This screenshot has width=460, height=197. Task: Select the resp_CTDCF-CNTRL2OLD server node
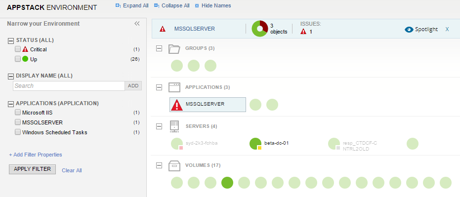click(x=334, y=144)
